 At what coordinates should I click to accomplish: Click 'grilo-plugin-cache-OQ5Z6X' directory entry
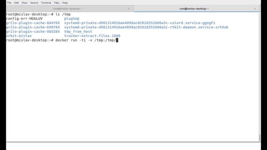[33, 32]
